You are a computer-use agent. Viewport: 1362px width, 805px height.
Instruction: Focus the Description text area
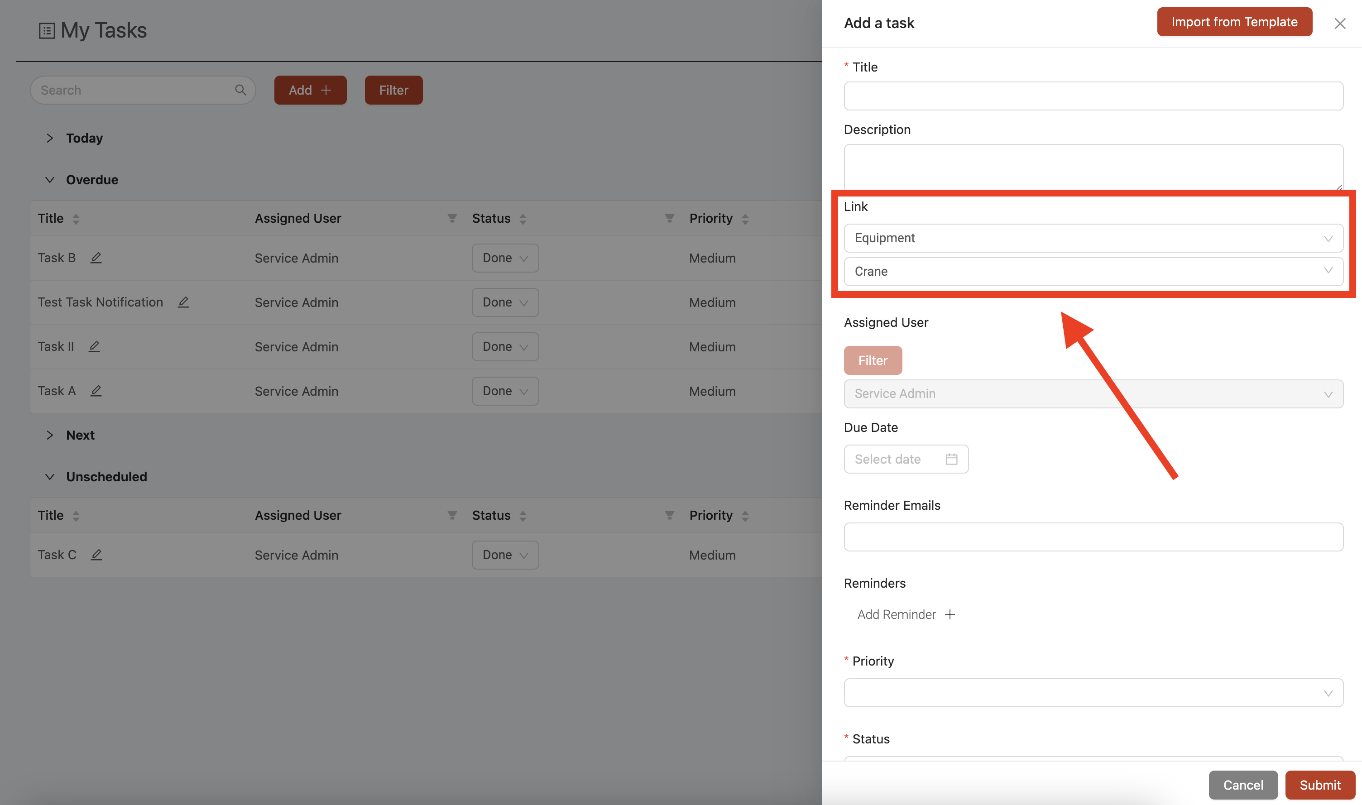(1093, 167)
